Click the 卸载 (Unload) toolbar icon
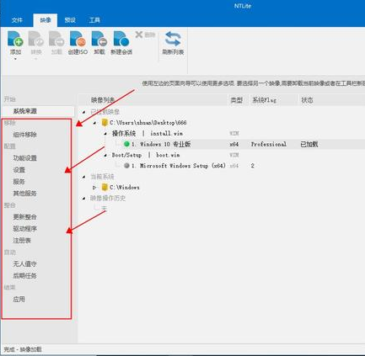Viewport: 365px width, 356px height. pyautogui.click(x=99, y=39)
